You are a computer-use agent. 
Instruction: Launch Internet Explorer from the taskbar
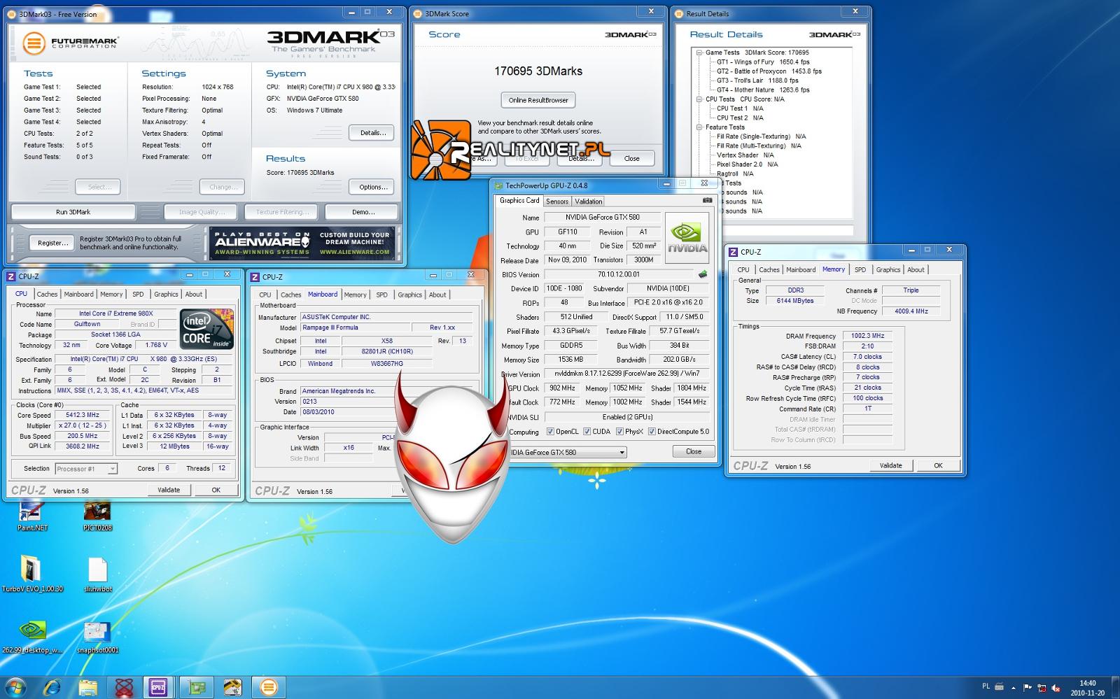[52, 687]
